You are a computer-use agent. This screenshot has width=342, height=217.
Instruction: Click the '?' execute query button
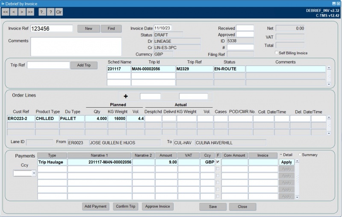pyautogui.click(x=50, y=12)
